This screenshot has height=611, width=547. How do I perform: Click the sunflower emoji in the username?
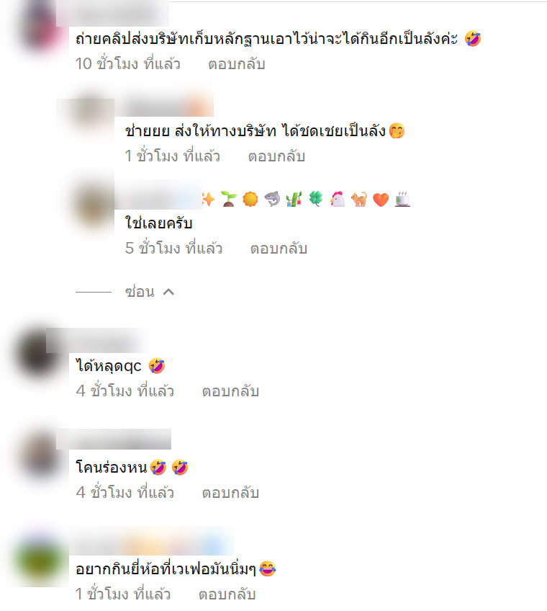pyautogui.click(x=250, y=199)
